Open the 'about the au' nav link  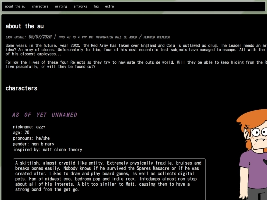pyautogui.click(x=15, y=6)
